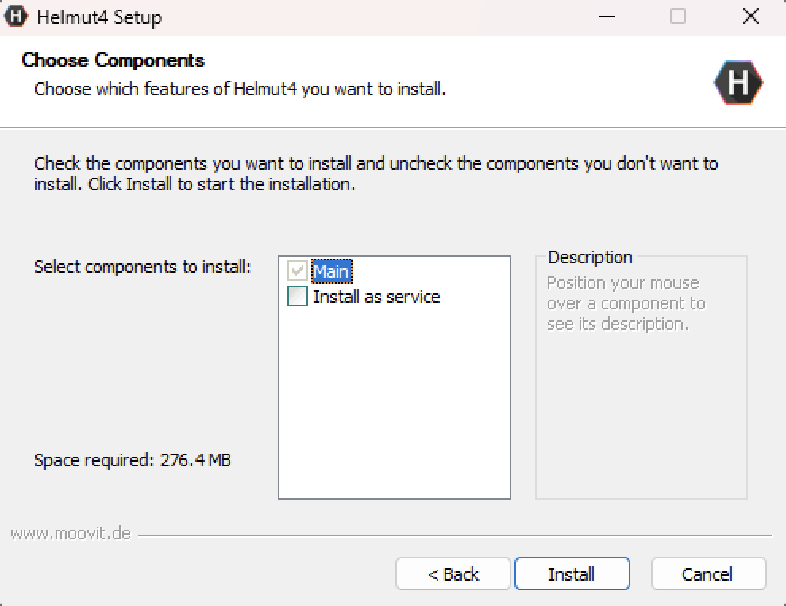This screenshot has height=606, width=786.
Task: Click the Description group box title
Action: click(x=590, y=257)
